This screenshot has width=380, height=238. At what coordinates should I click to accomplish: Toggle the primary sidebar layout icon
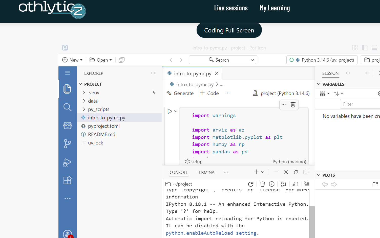coord(365,48)
